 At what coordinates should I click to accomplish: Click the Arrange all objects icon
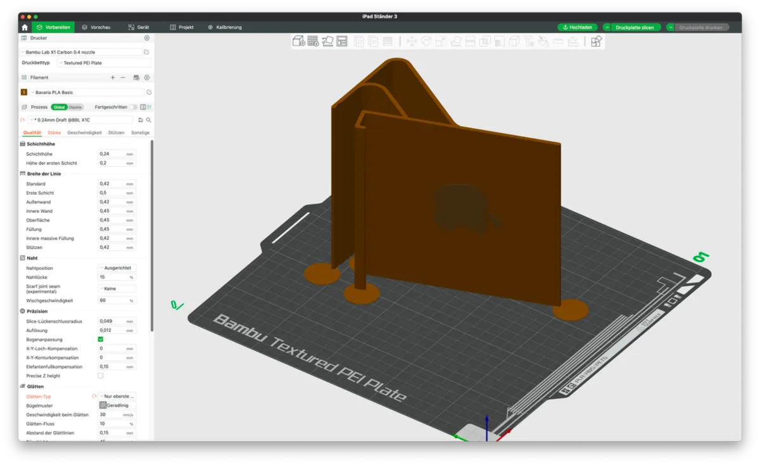pos(342,41)
